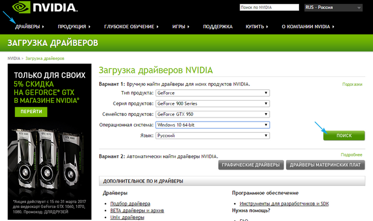Open the Язык dropdown
373x221 pixels.
tap(212, 136)
